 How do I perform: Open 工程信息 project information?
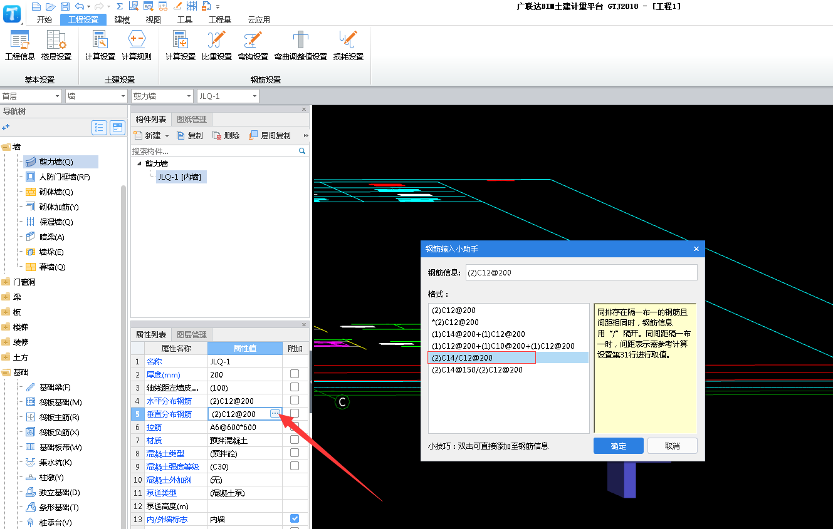pos(20,45)
